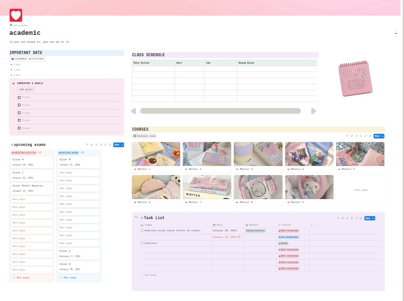The image size is (404, 301).
Task: Click the horizontal scrollbar under Class Schedule
Action: (x=220, y=111)
